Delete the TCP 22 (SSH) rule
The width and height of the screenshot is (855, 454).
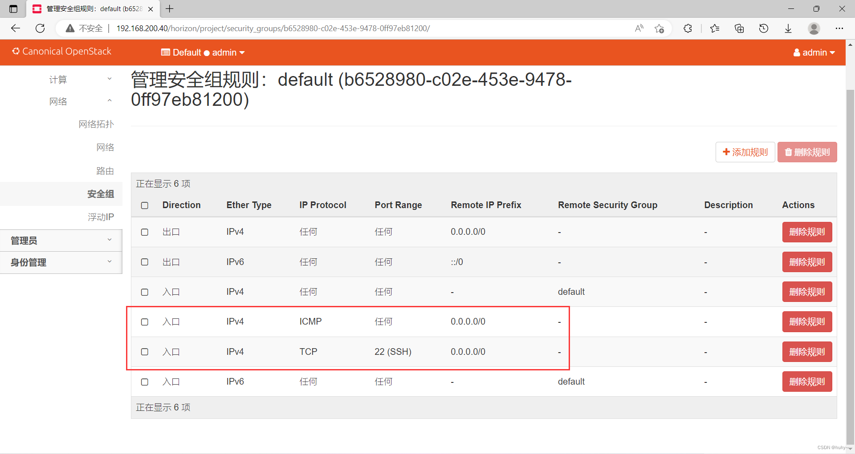(x=807, y=352)
